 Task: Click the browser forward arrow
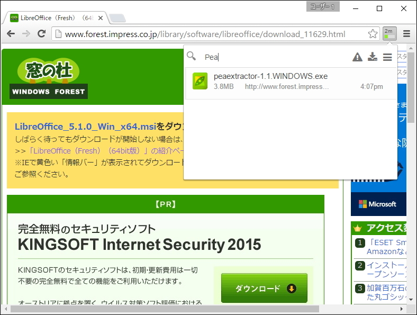pos(26,34)
